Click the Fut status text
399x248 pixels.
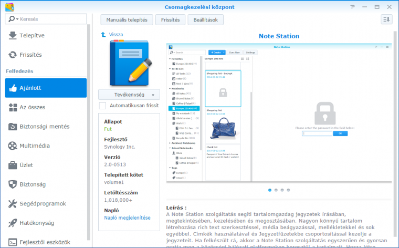pos(108,129)
